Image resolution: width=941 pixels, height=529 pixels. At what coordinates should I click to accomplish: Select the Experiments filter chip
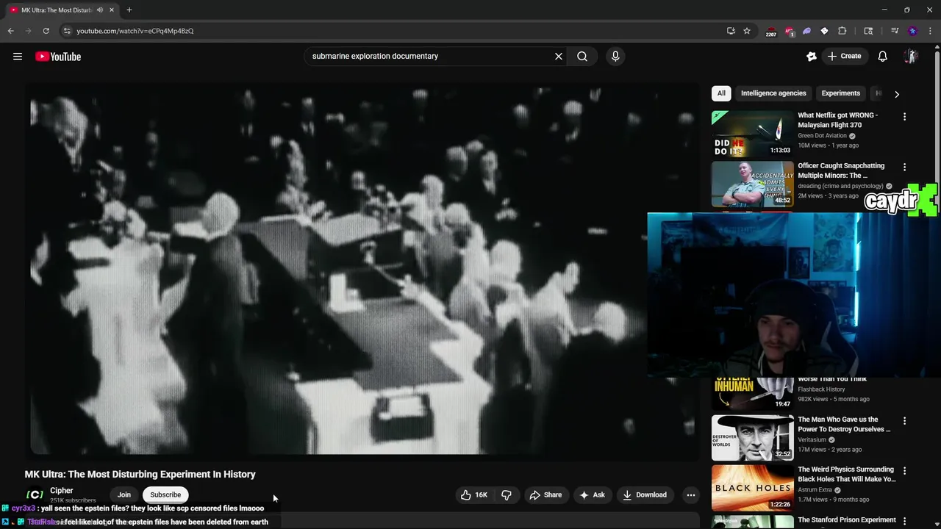pyautogui.click(x=840, y=93)
